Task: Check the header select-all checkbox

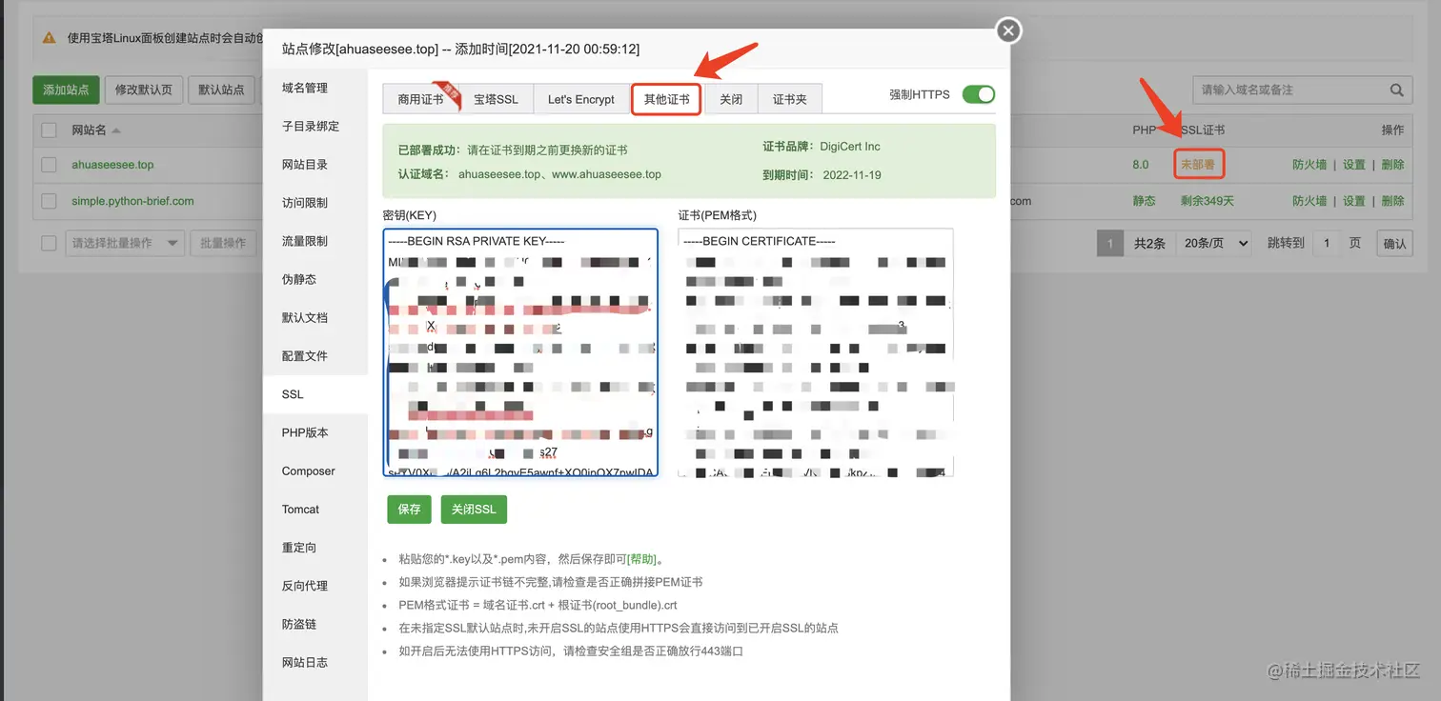Action: click(x=49, y=130)
